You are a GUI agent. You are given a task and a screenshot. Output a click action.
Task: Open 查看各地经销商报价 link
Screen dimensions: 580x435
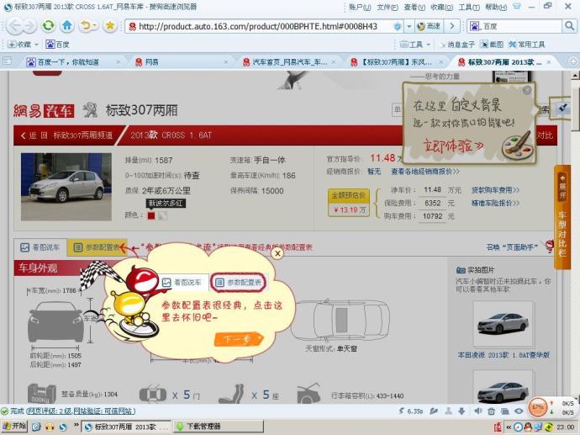[425, 172]
